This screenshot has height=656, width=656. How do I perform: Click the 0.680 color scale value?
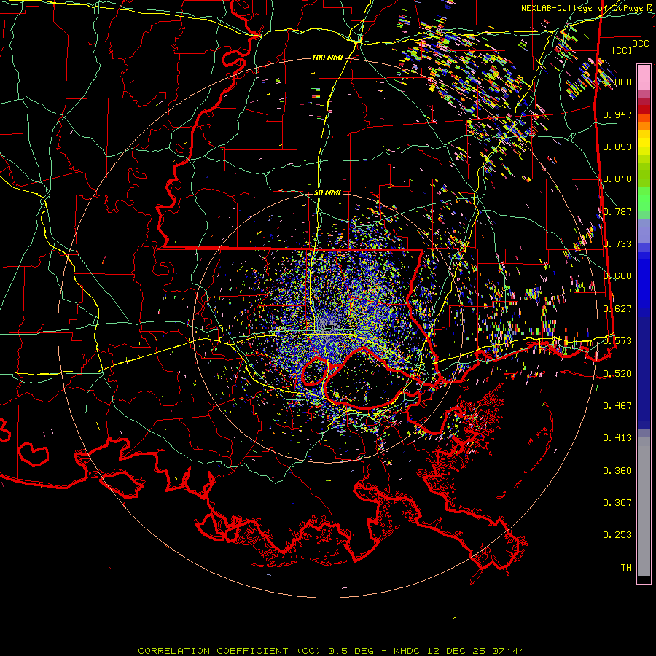pyautogui.click(x=617, y=276)
